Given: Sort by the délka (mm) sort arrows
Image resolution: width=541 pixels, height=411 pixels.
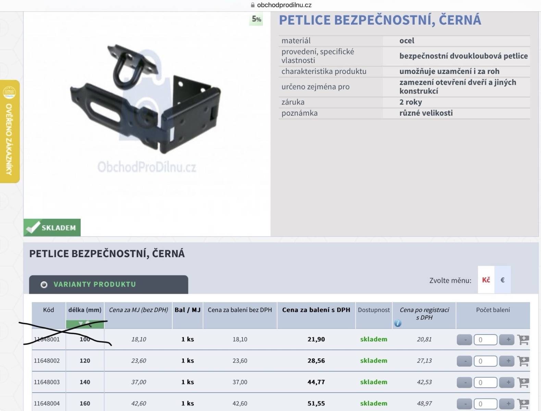Looking at the screenshot, I should pos(85,324).
